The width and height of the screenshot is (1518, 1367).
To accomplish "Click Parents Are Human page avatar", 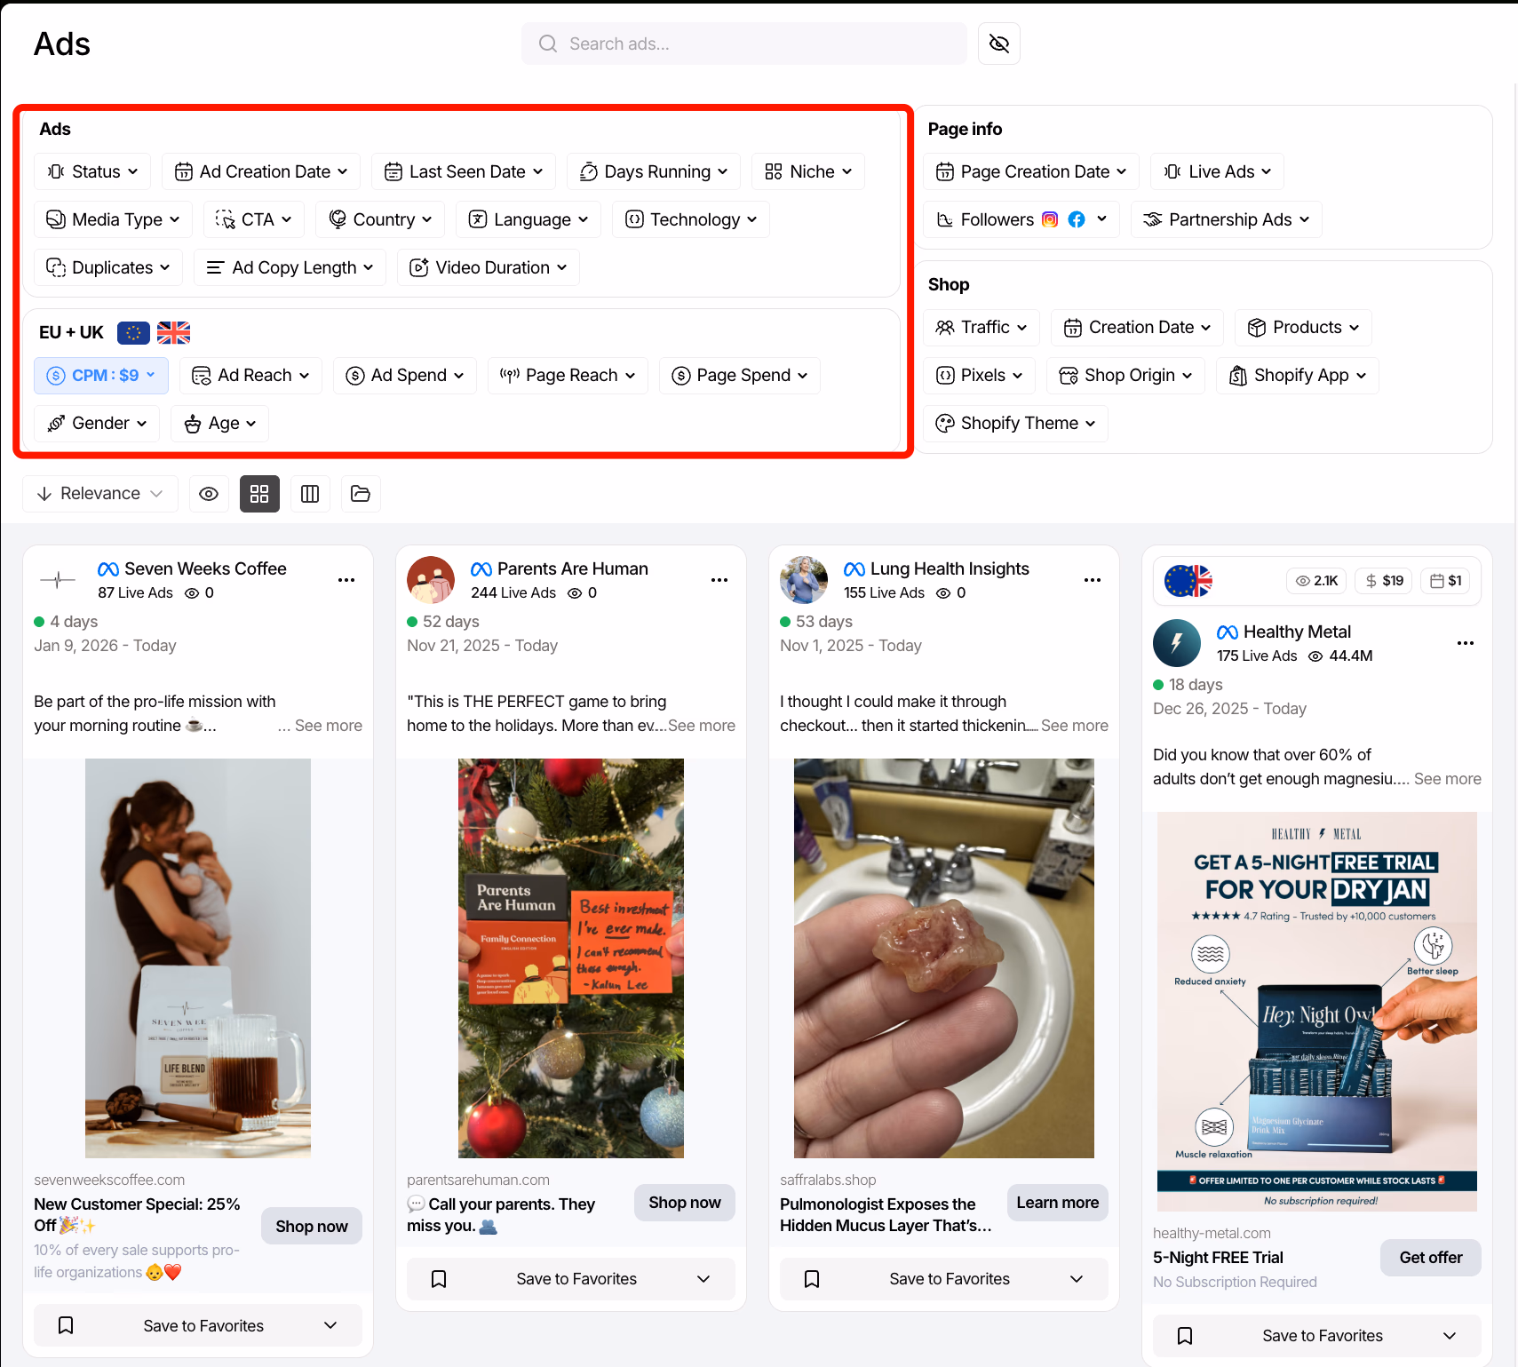I will (x=431, y=580).
